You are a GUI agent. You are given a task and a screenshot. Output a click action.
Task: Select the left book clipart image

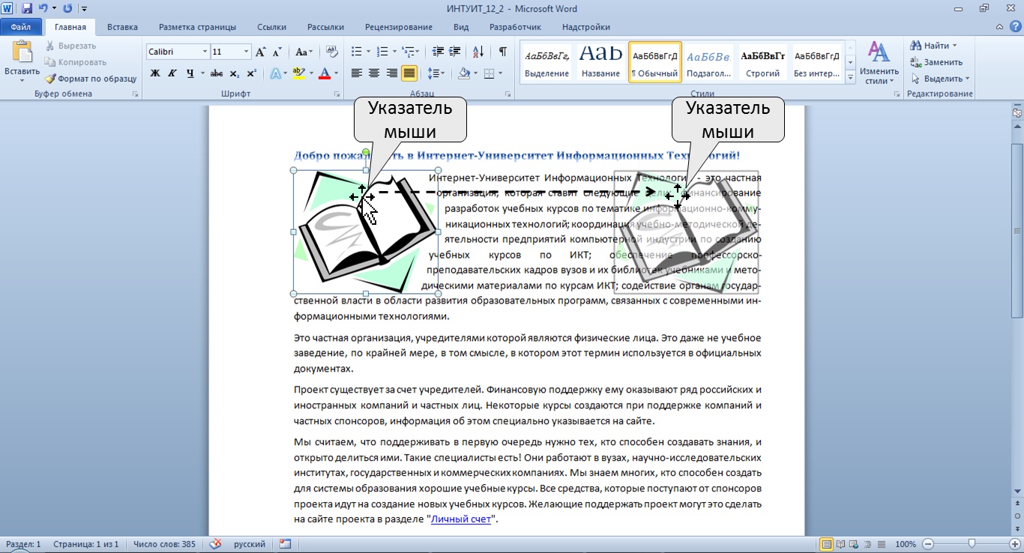point(365,232)
